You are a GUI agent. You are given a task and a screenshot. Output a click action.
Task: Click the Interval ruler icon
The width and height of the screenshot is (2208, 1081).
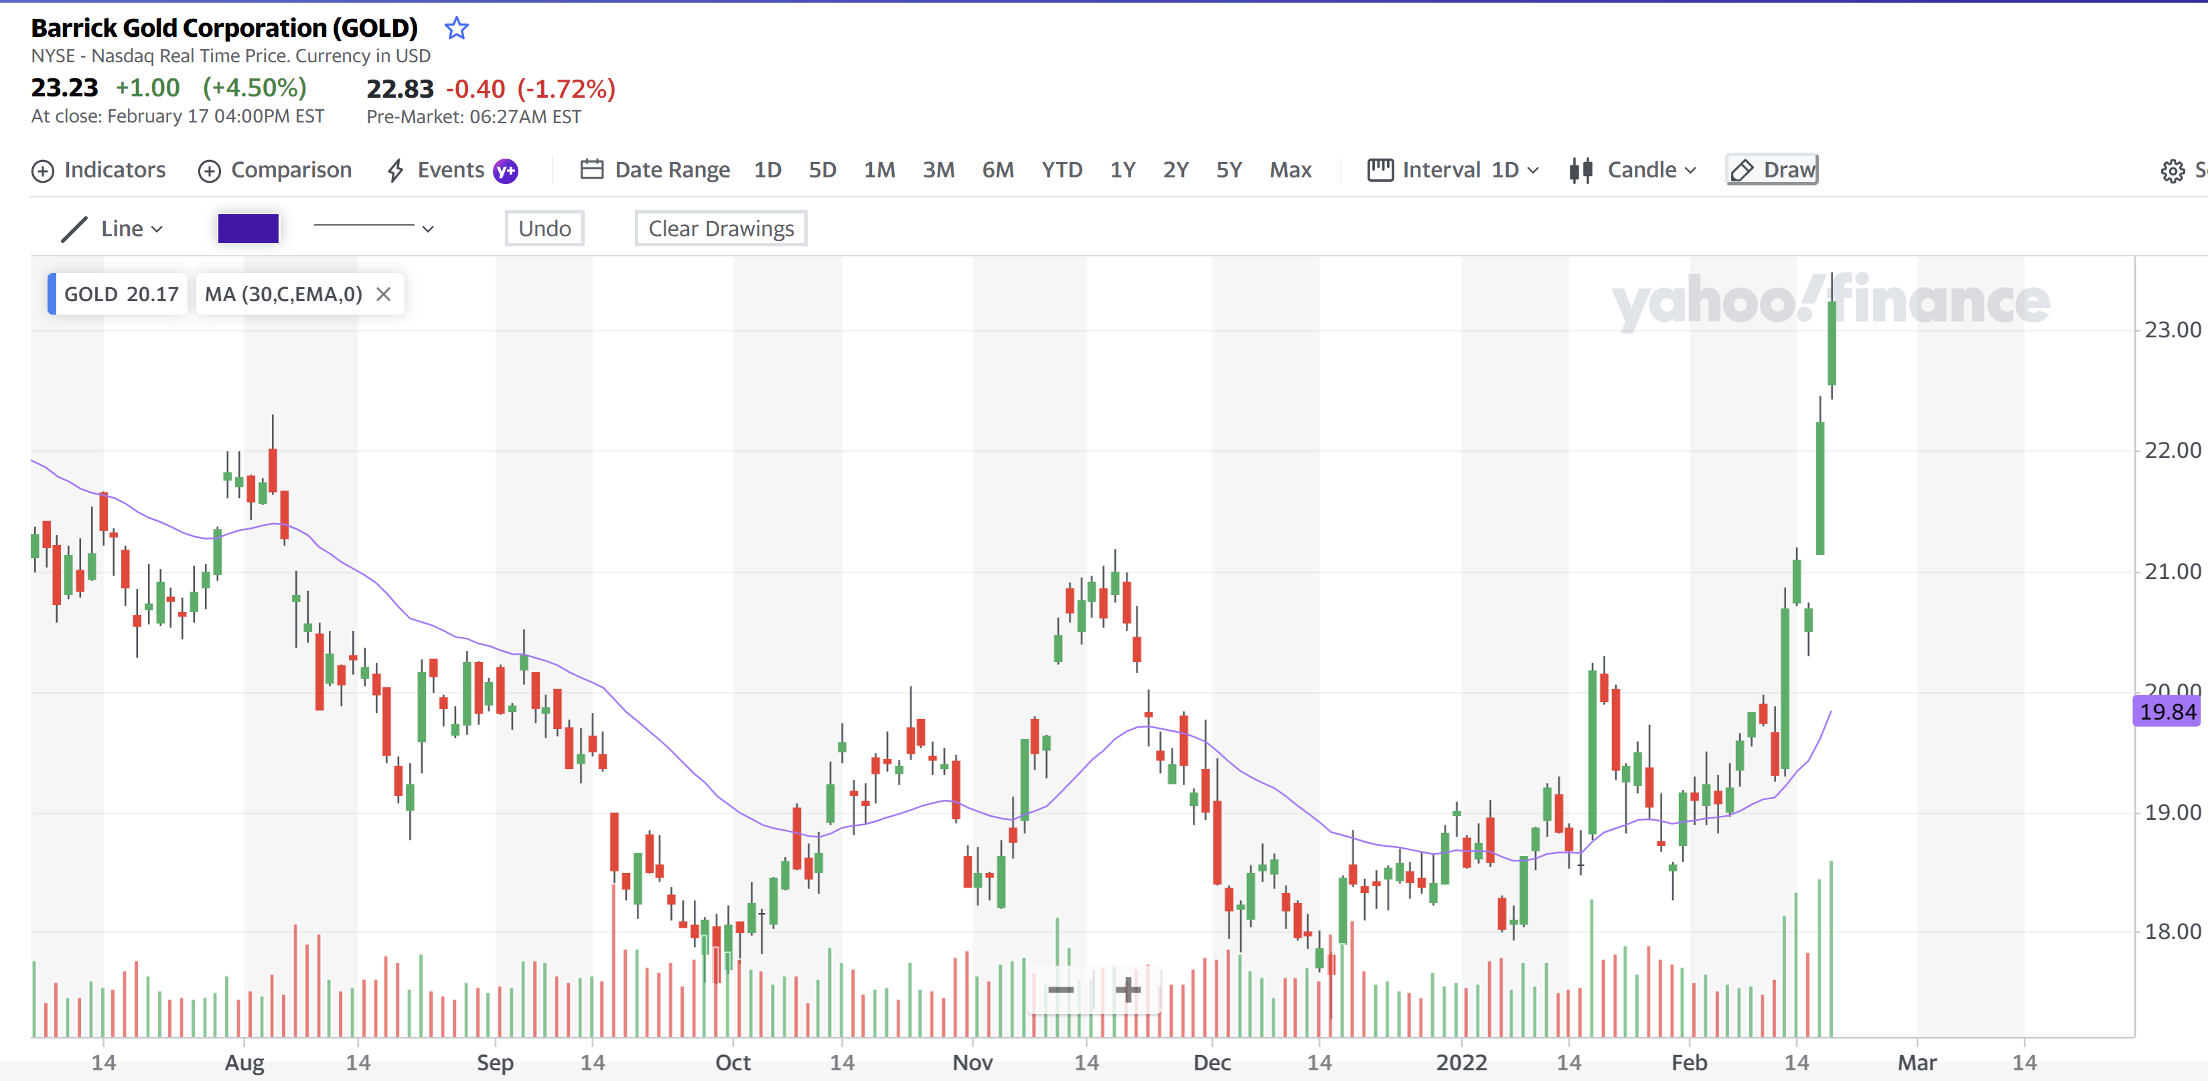pyautogui.click(x=1380, y=169)
